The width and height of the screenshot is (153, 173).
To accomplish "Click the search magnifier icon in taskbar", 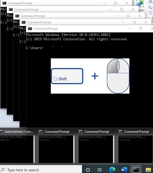I will [x=2, y=170].
